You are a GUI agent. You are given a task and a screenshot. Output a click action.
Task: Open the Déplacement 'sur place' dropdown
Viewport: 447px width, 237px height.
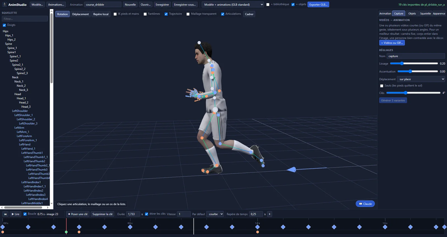[421, 79]
